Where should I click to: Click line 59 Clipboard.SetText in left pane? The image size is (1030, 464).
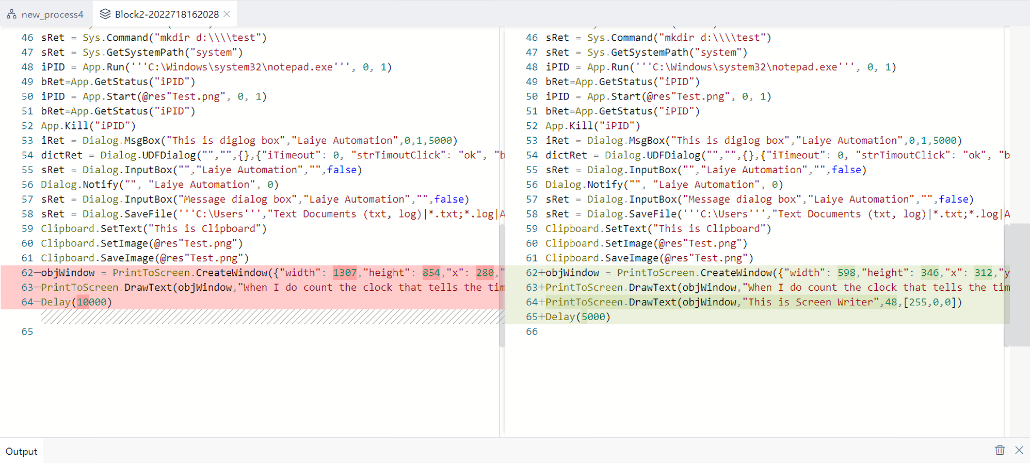pyautogui.click(x=154, y=228)
